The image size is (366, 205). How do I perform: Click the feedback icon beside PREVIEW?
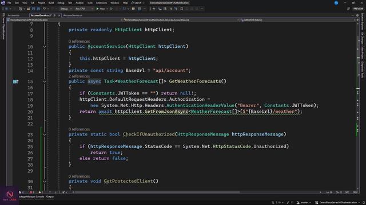[x=348, y=9]
